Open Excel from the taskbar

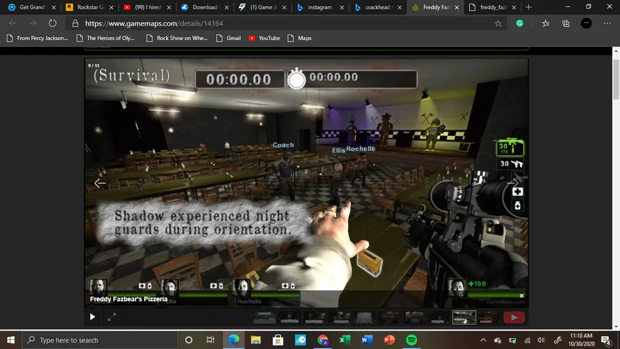345,340
